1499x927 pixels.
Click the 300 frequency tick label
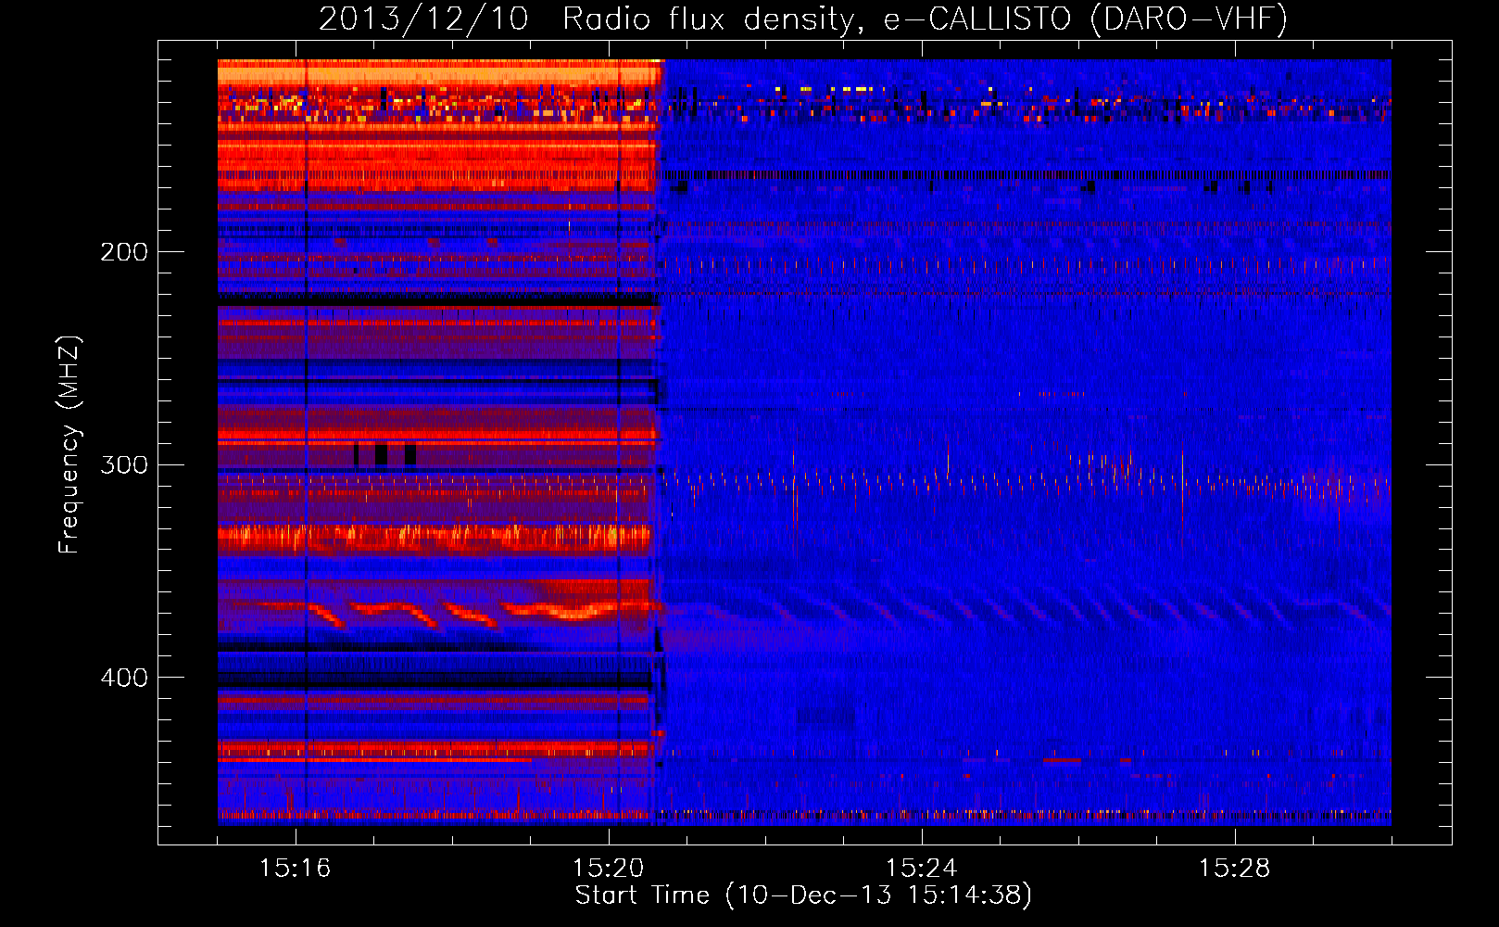pyautogui.click(x=124, y=464)
